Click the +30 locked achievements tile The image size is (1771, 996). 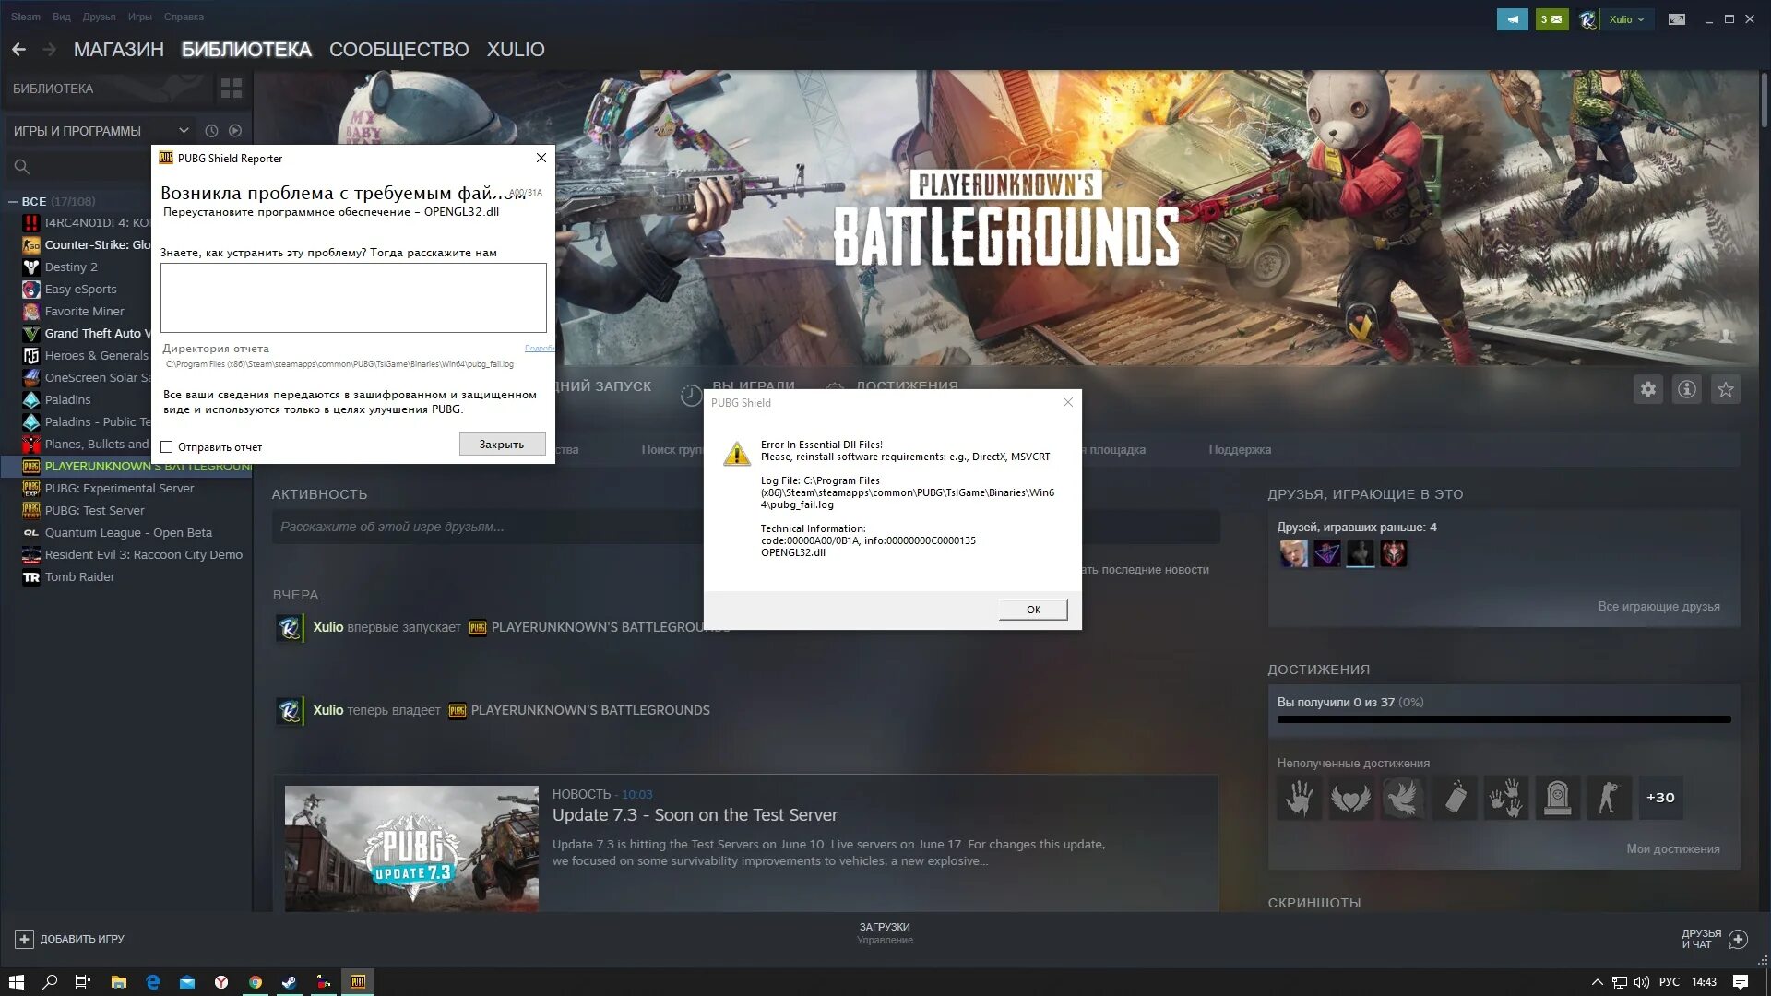point(1660,798)
